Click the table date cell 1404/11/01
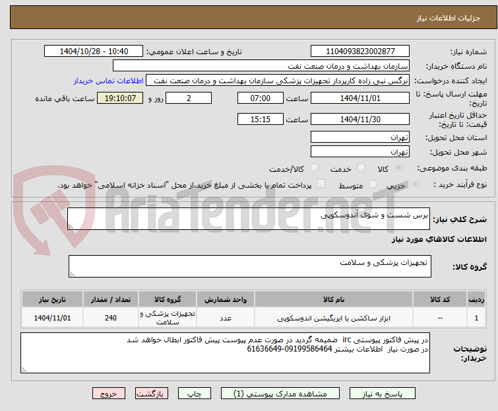 52,317
